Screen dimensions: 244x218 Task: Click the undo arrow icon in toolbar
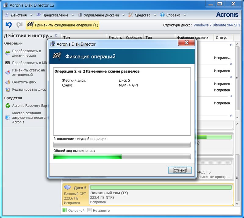tap(9, 25)
